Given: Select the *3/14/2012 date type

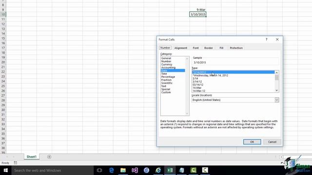Looking at the screenshot, I should point(233,72).
